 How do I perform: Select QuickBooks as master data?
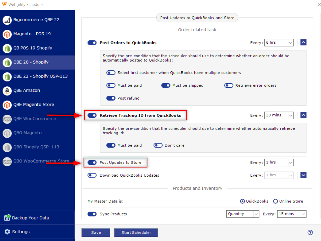pyautogui.click(x=242, y=201)
